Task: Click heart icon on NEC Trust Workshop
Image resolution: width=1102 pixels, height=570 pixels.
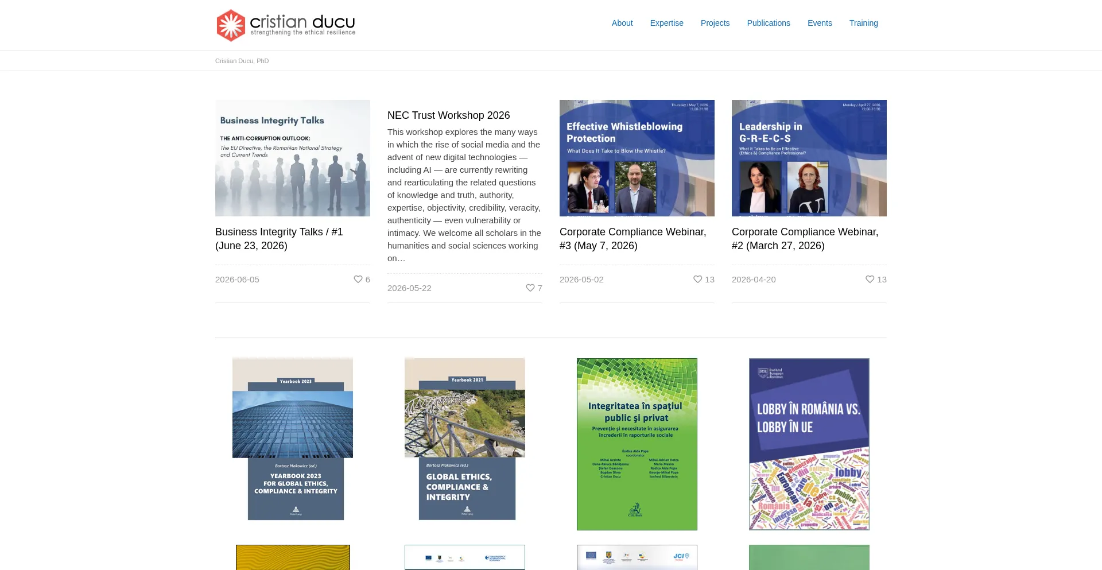Action: [x=530, y=288]
